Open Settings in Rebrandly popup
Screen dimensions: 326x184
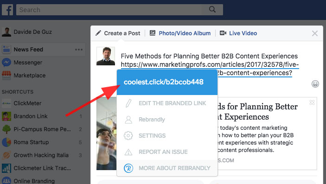(152, 135)
